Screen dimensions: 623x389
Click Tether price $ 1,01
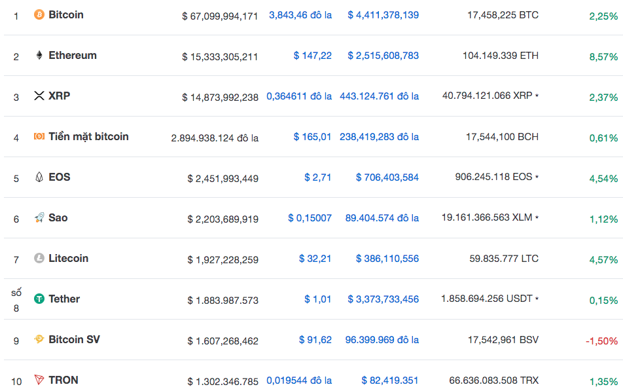(318, 299)
